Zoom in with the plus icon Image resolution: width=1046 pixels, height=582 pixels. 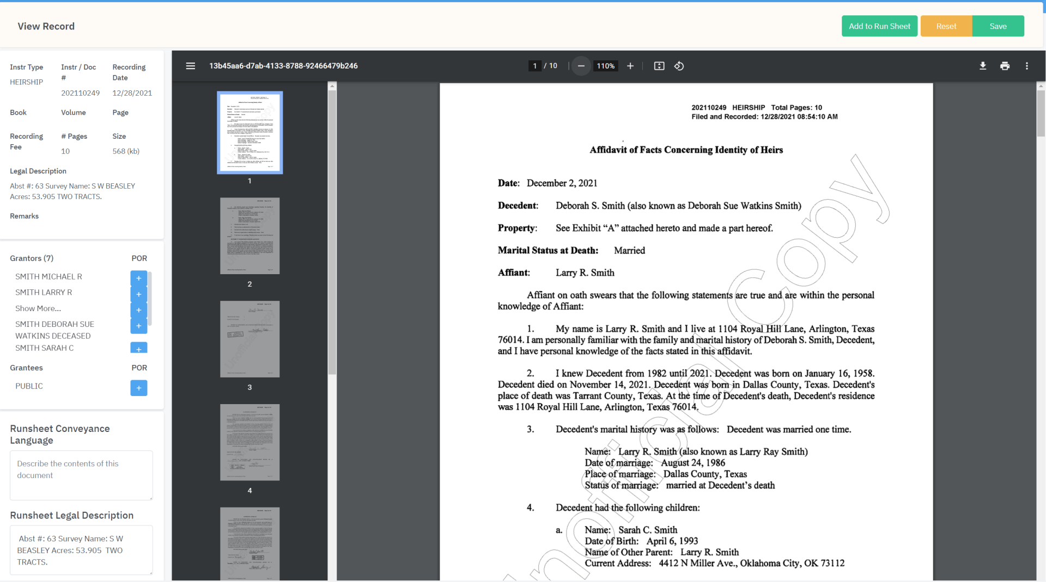point(630,66)
